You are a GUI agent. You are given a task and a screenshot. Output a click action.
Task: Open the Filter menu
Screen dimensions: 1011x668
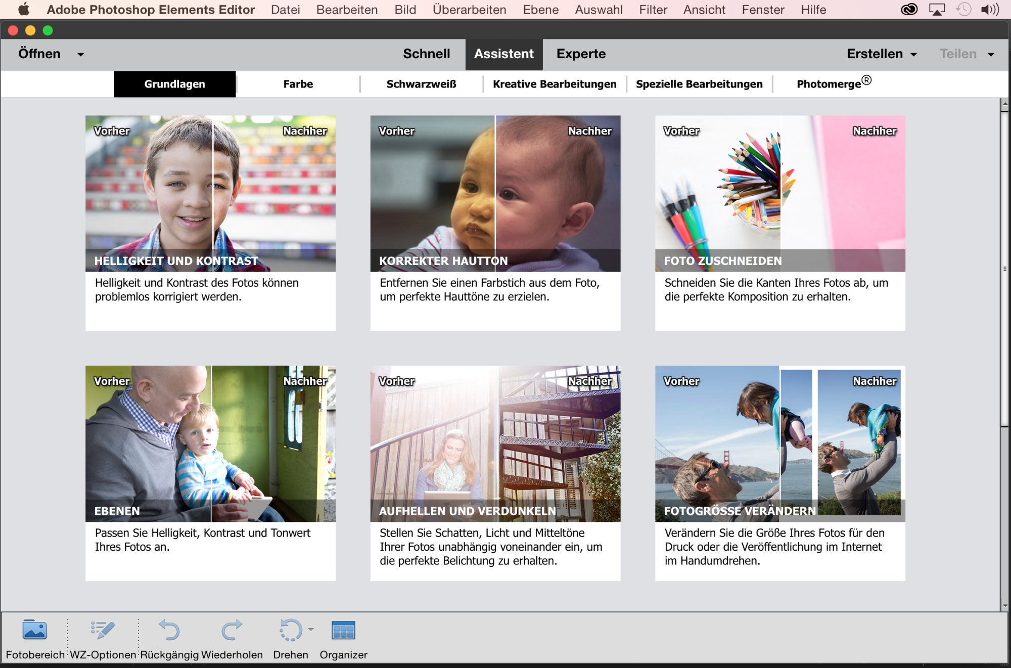(x=653, y=10)
